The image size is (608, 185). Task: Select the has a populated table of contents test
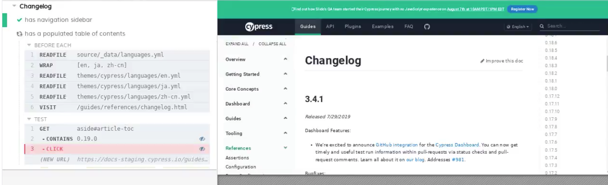[74, 34]
